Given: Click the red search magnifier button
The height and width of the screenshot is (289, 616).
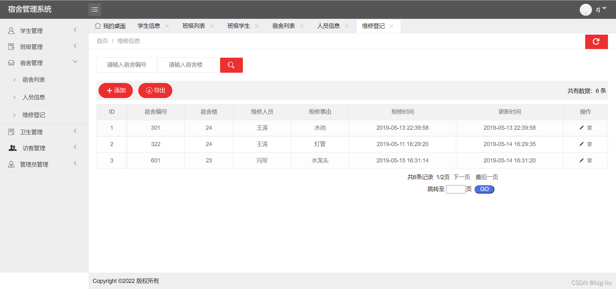Looking at the screenshot, I should tap(231, 65).
